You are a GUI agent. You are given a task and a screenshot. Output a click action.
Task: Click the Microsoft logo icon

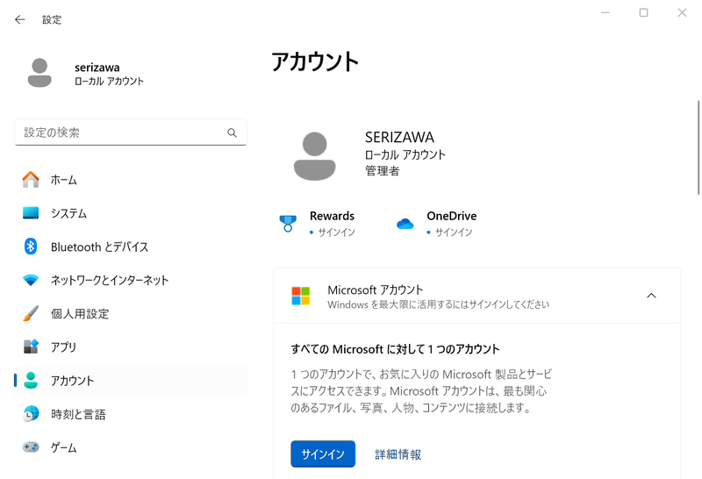[x=300, y=296]
